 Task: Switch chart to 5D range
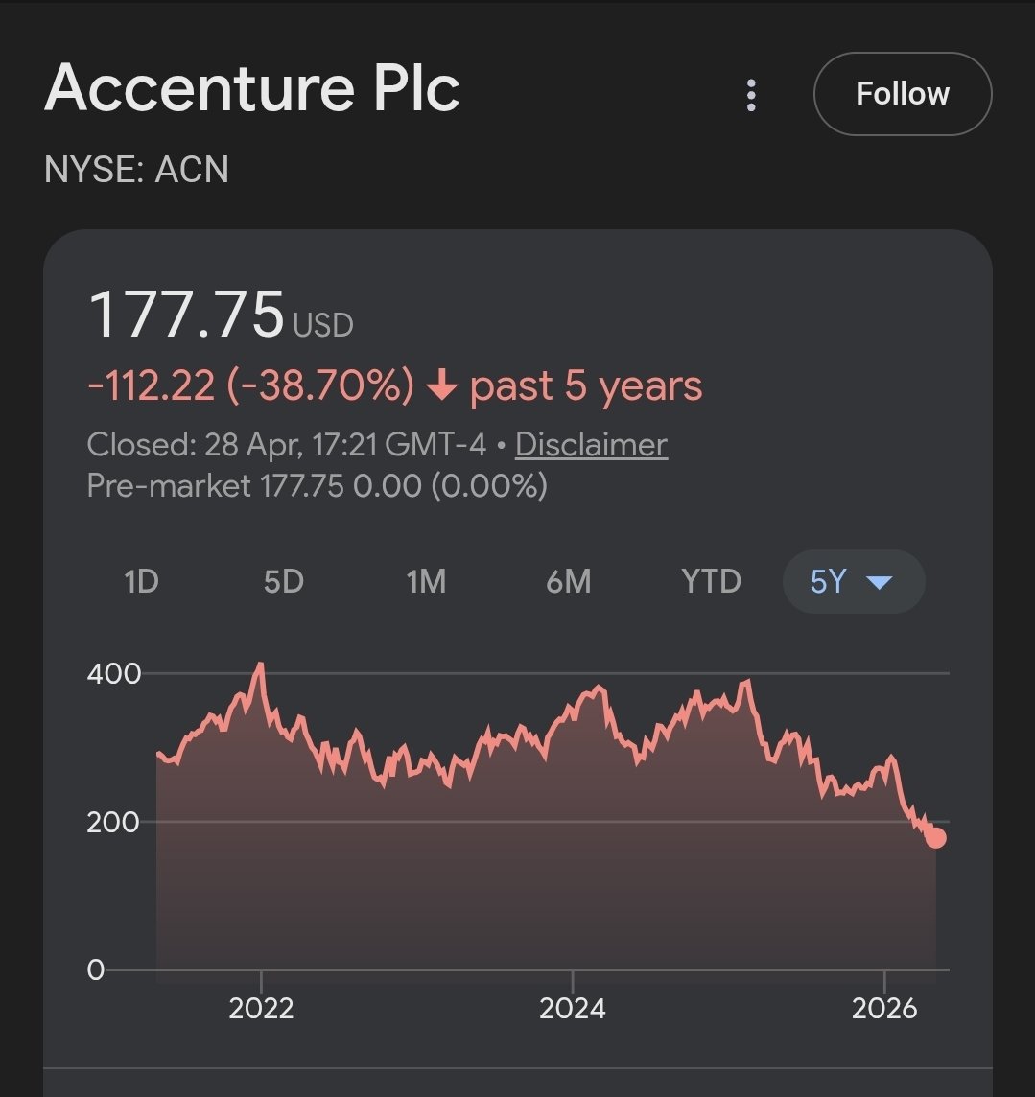pyautogui.click(x=283, y=581)
